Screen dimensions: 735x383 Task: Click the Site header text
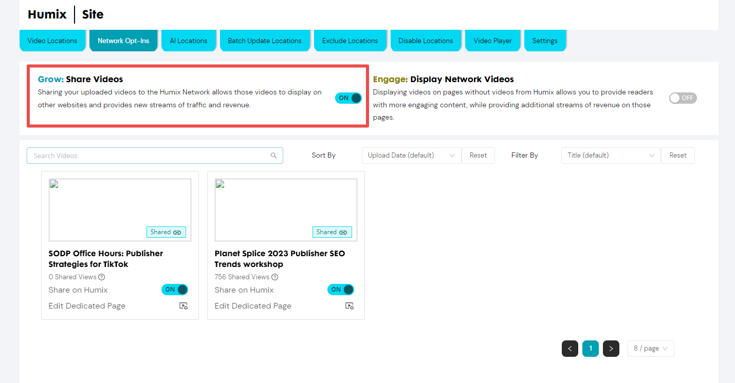tap(93, 14)
